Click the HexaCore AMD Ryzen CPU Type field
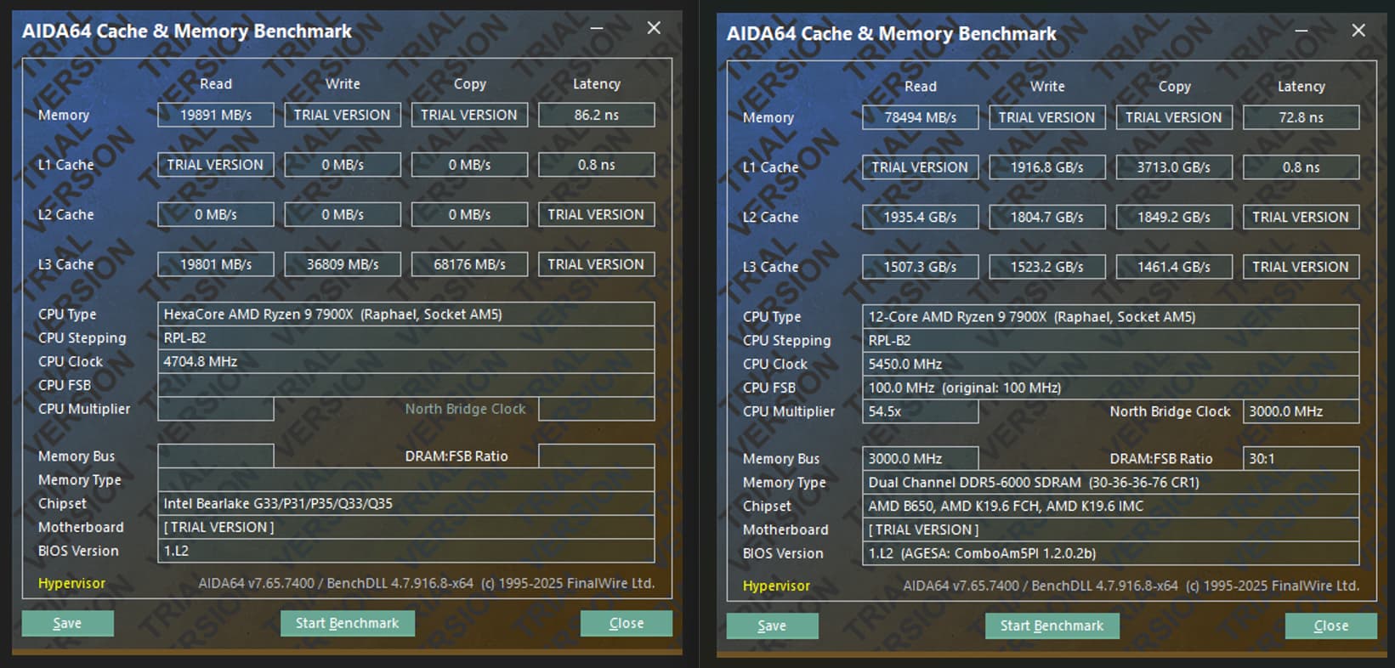1395x668 pixels. (x=405, y=314)
